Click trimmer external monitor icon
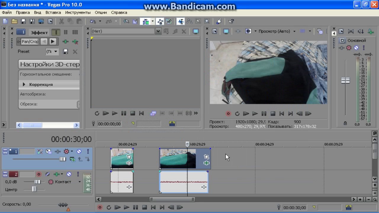379x213 pixels. [196, 31]
